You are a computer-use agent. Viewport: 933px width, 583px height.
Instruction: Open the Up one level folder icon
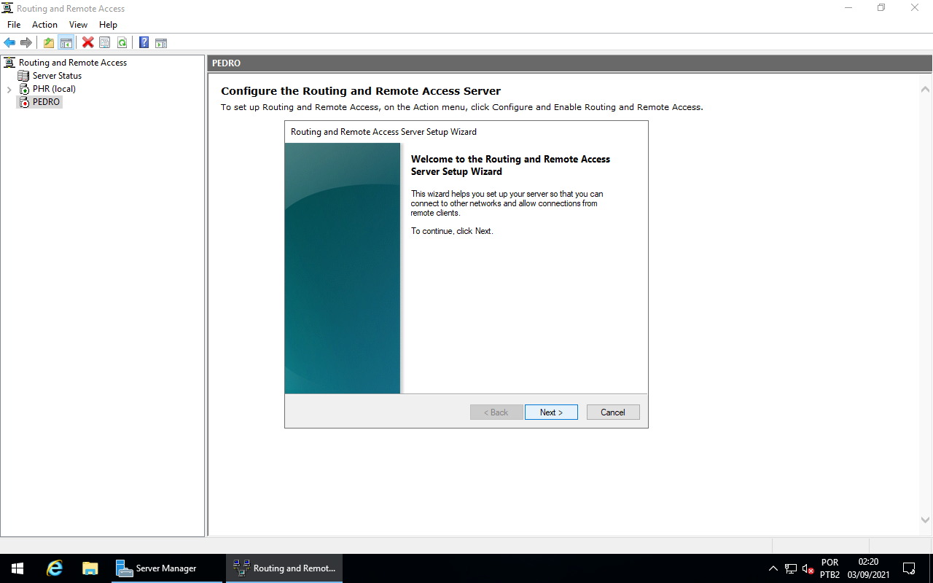(48, 42)
